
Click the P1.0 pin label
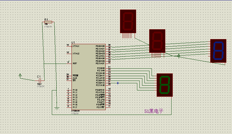click(x=75, y=90)
